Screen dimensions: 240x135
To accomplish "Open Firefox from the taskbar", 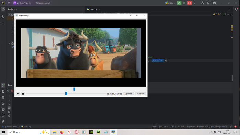I will [62, 132].
